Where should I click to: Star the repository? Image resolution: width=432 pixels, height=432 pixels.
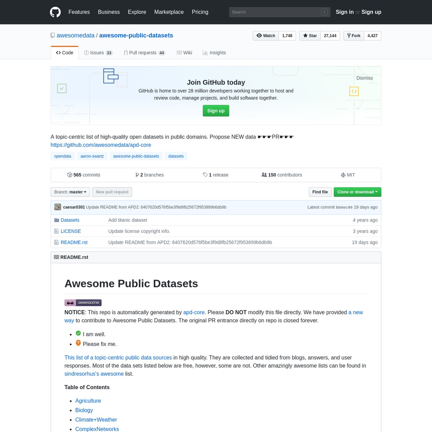click(x=310, y=36)
